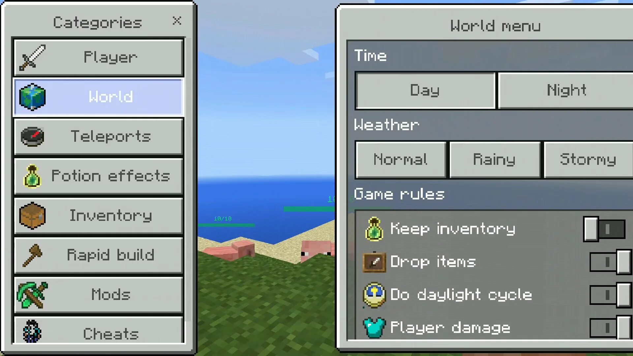Select the Teleports category icon
The width and height of the screenshot is (633, 356).
[x=32, y=136]
